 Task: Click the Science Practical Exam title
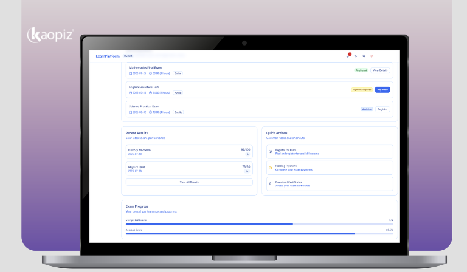[x=144, y=107]
